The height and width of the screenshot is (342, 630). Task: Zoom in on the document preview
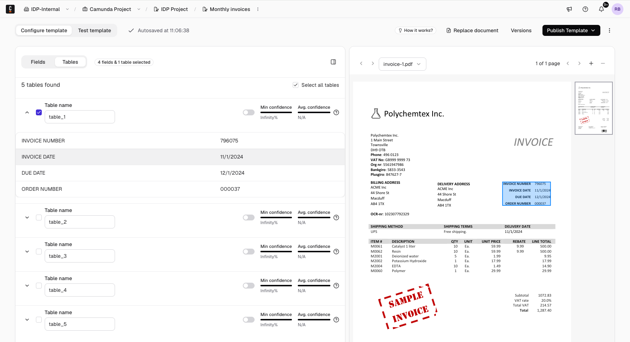pyautogui.click(x=591, y=64)
